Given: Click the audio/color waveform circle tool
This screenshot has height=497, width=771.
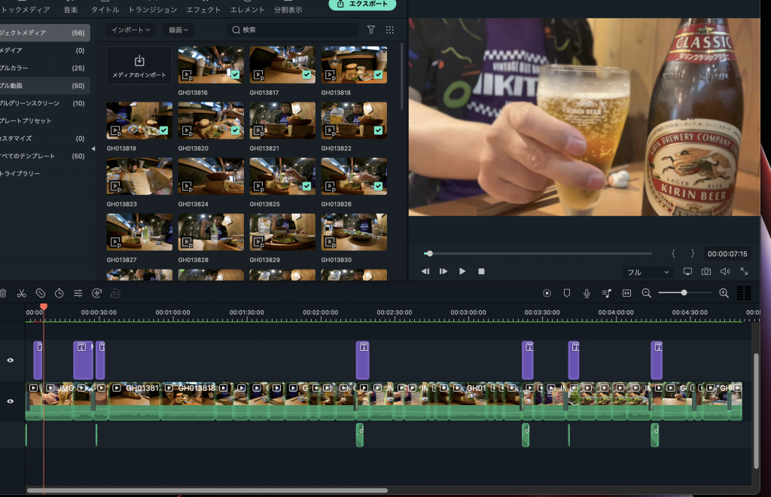Looking at the screenshot, I should [x=97, y=294].
